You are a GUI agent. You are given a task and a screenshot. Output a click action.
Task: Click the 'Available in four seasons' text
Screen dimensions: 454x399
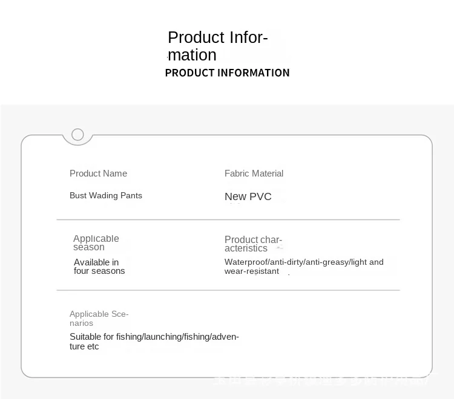pos(99,267)
